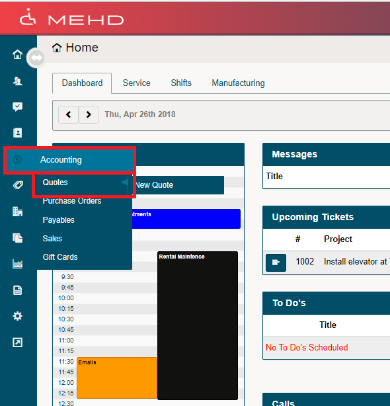
Task: Open the price tags sidebar icon
Action: (18, 185)
